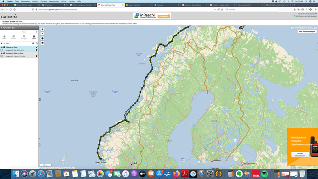Image resolution: width=318 pixels, height=179 pixels.
Task: Switch to the WhatsApp browser tab
Action: (54, 5)
